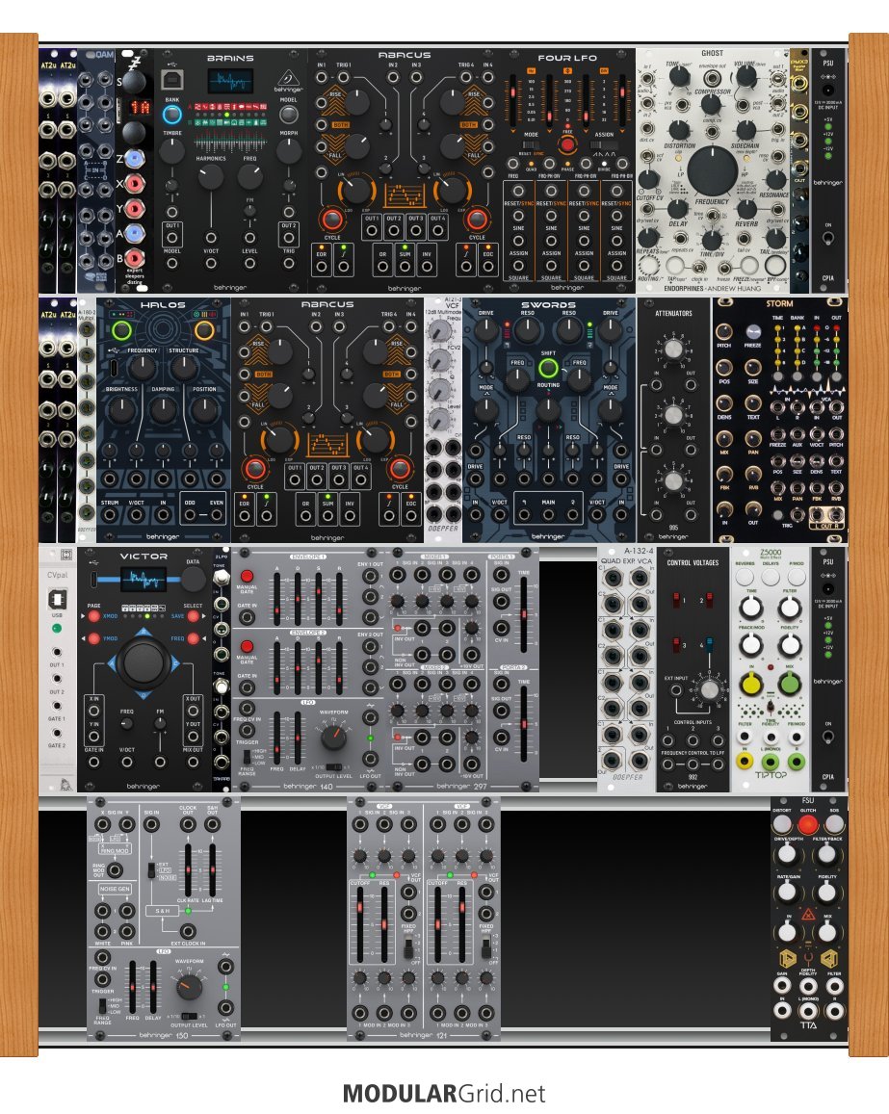Flip the EXT/LFO/NOISE switch on module 150
This screenshot has width=889, height=1114.
pos(150,869)
